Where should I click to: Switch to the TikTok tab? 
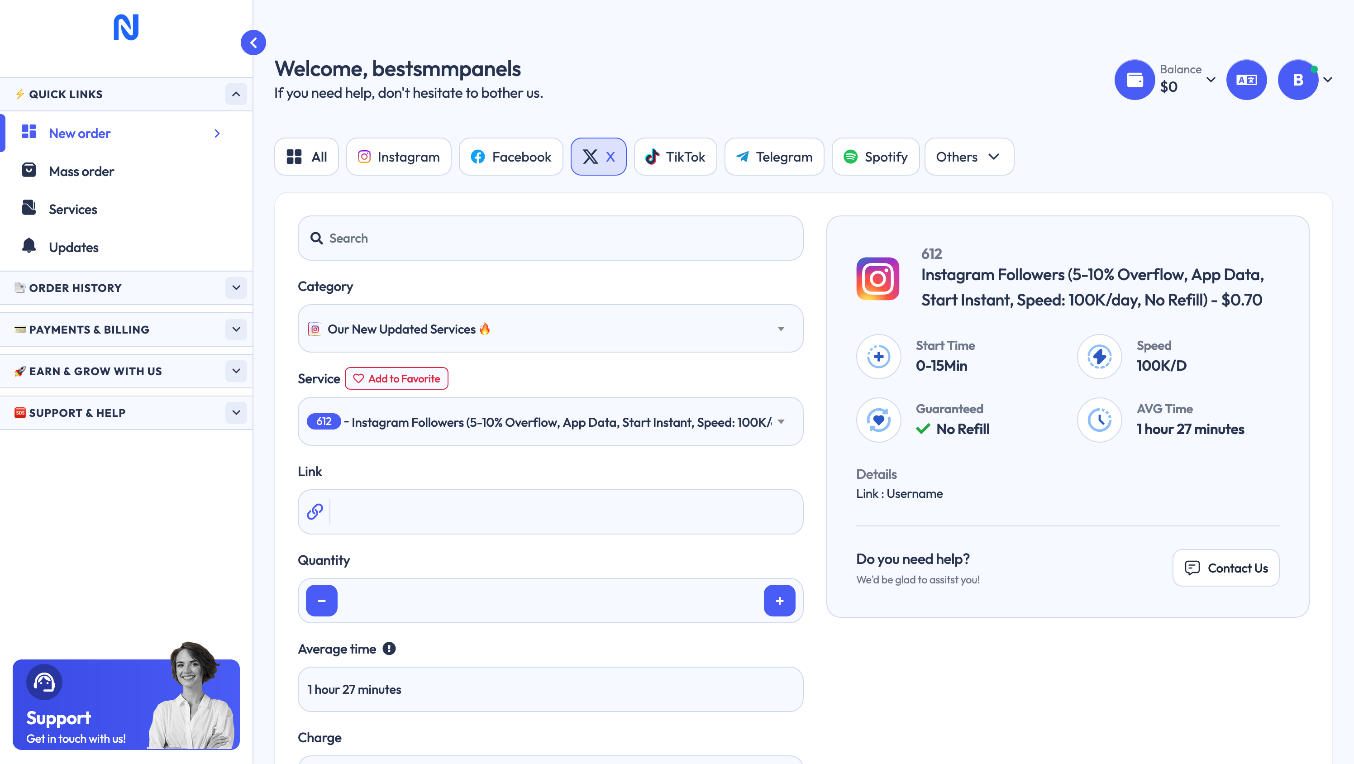click(675, 157)
